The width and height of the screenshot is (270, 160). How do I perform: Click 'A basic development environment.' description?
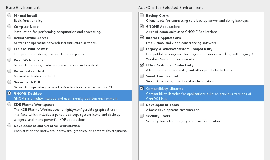173,110
